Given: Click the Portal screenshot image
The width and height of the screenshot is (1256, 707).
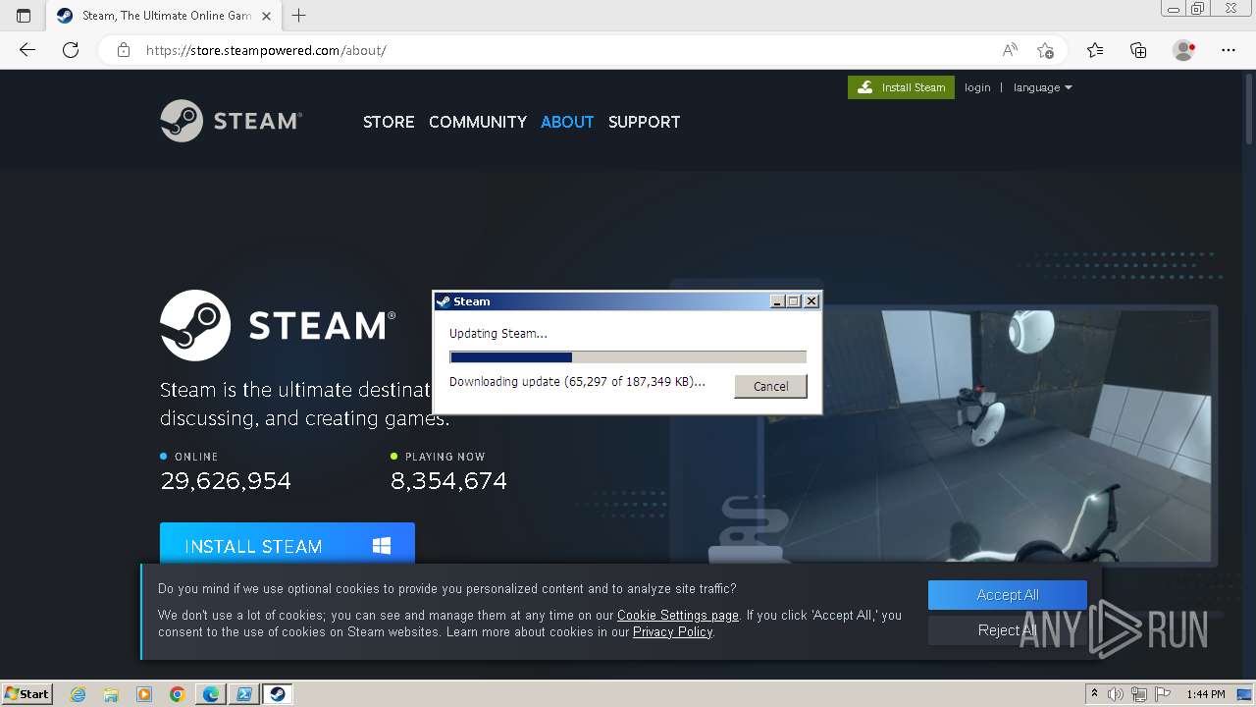Looking at the screenshot, I should click(x=988, y=436).
